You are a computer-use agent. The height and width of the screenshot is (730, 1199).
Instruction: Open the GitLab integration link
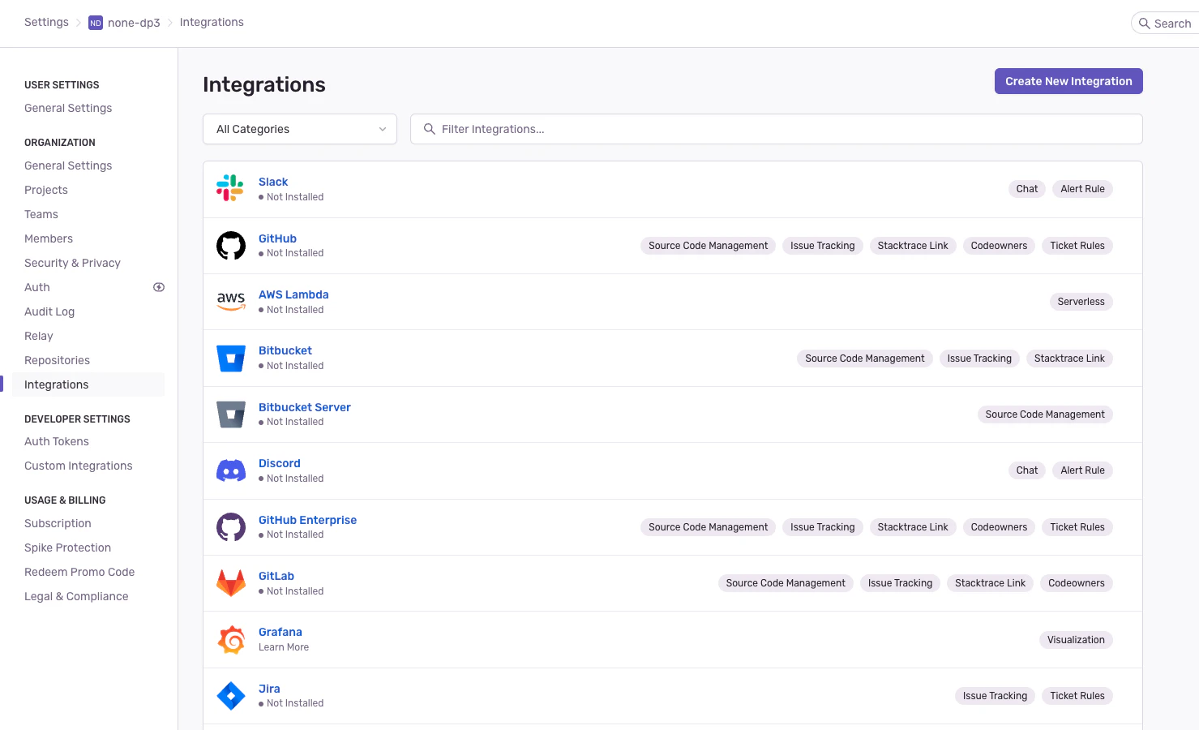tap(276, 576)
